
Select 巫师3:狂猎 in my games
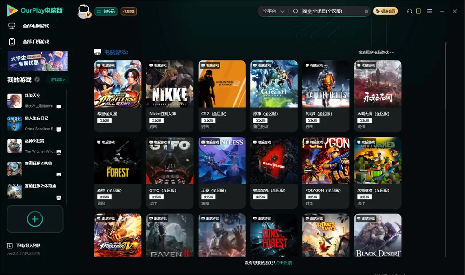34,146
